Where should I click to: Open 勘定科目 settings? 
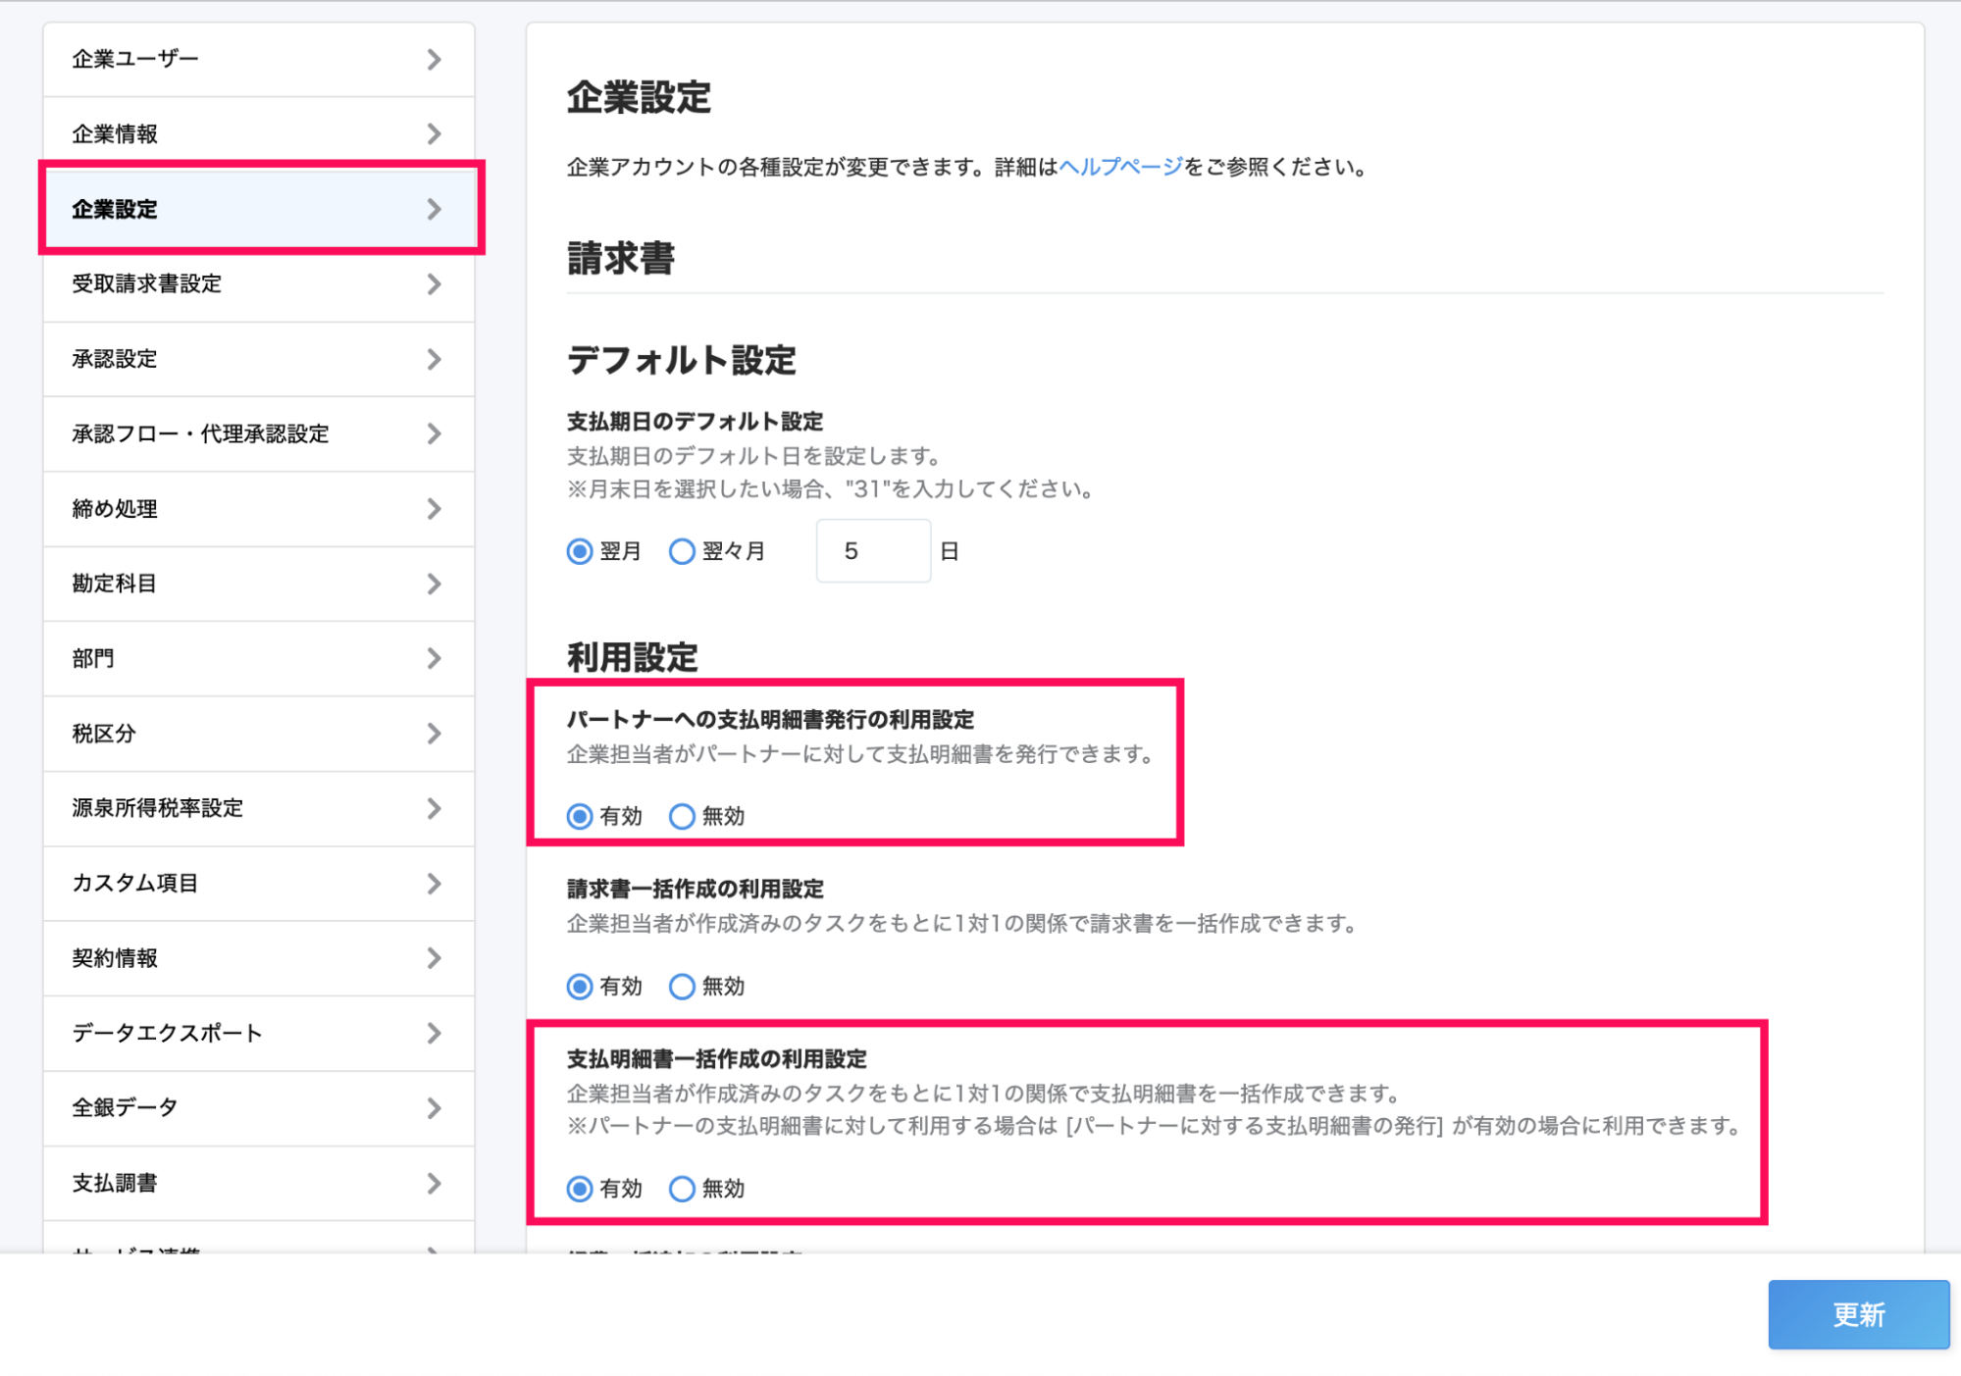click(259, 584)
